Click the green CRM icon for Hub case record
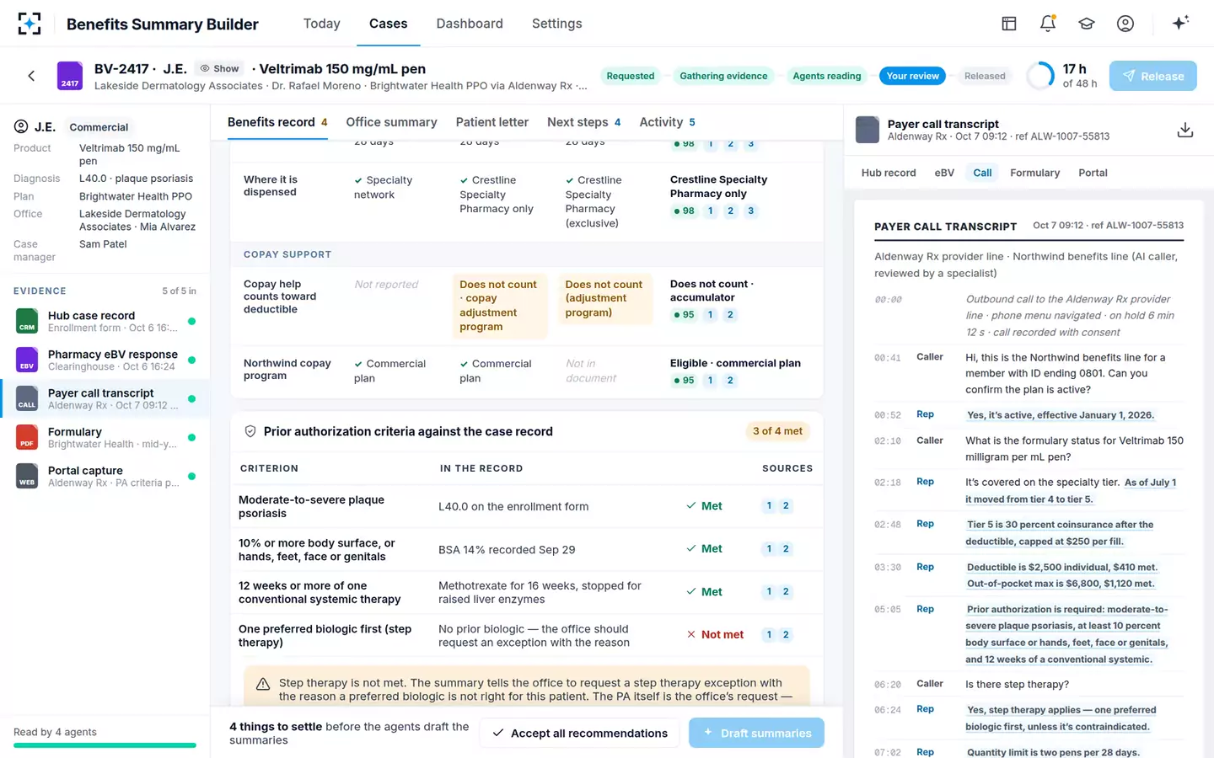The image size is (1214, 758). [27, 321]
